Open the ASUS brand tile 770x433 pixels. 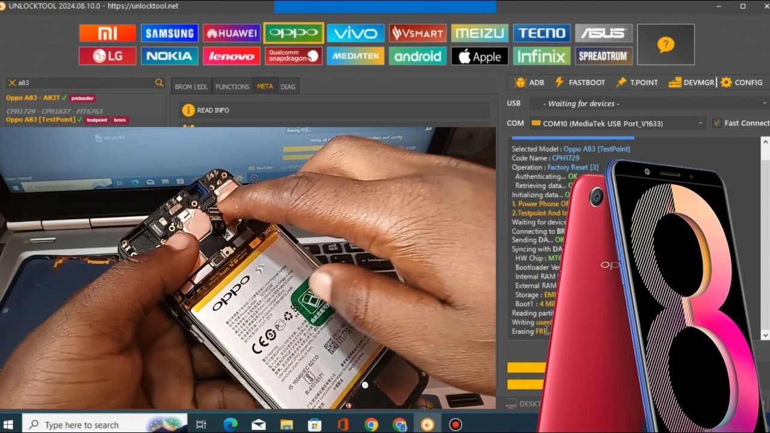coord(603,33)
